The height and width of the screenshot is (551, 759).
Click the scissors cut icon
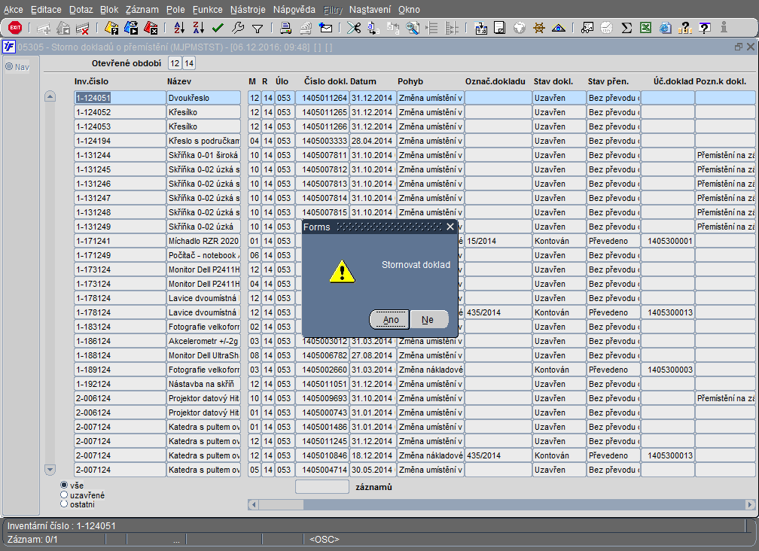353,28
